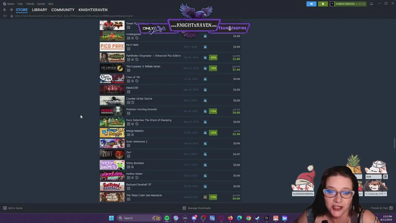Reload the store page
The image size is (396, 223).
pos(5,16)
